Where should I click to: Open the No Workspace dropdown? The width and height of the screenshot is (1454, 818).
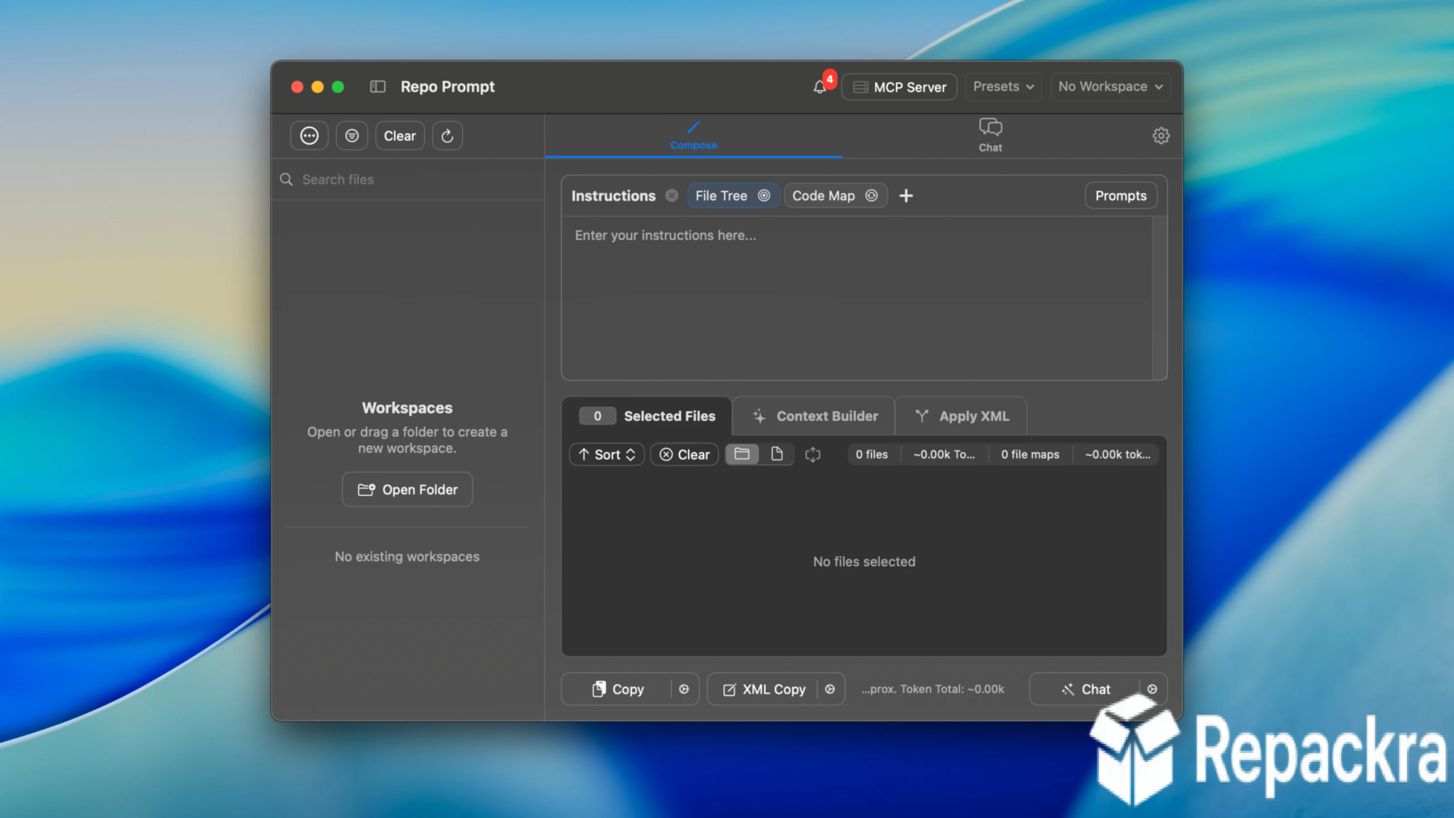(1110, 87)
